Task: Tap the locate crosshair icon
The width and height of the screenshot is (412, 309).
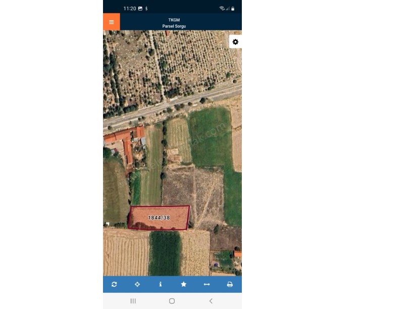Action: [x=137, y=284]
